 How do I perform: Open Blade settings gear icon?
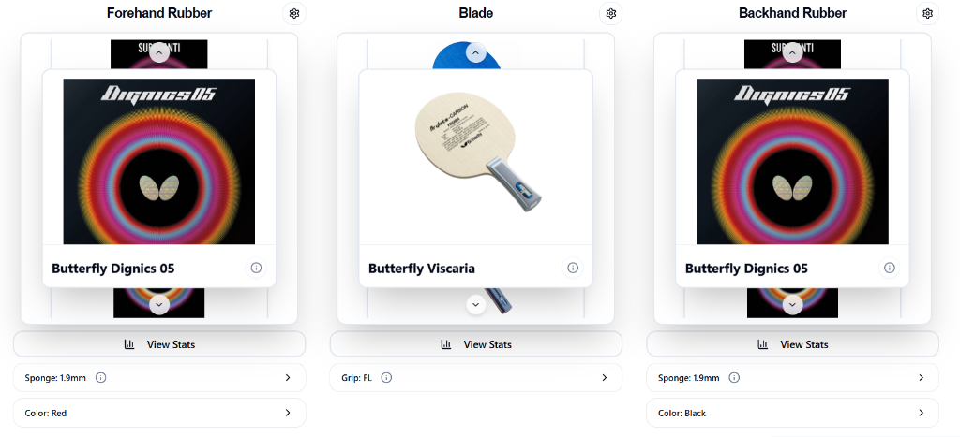611,14
